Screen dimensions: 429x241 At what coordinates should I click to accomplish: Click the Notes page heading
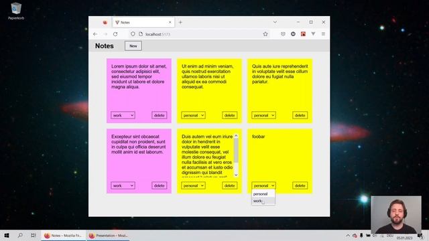coord(105,46)
